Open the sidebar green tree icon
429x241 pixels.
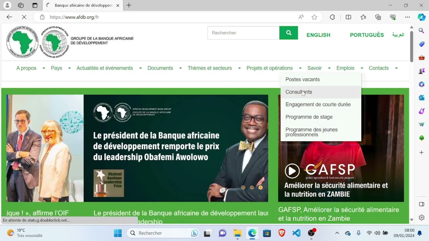pos(422,138)
